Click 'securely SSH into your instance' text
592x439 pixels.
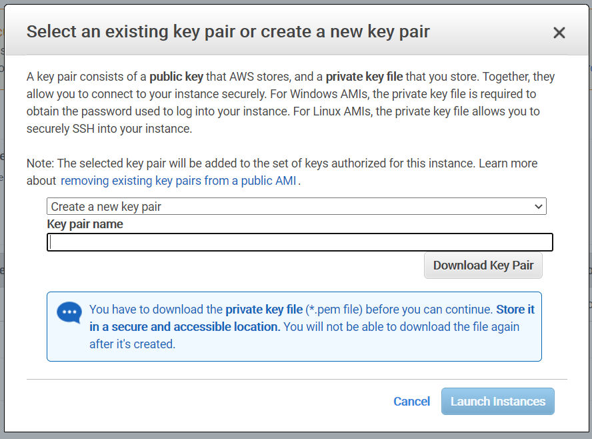pyautogui.click(x=109, y=129)
